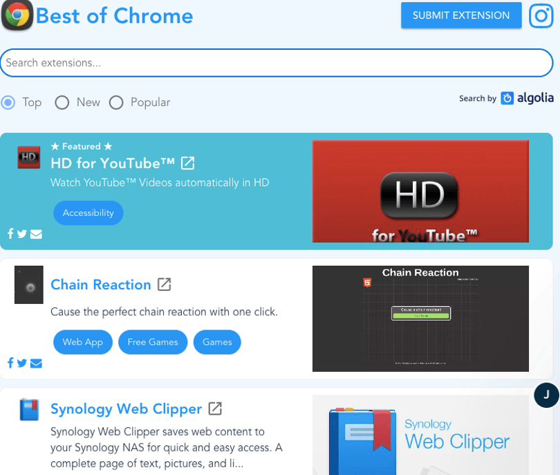The height and width of the screenshot is (475, 560).
Task: Open the Chain Reaction title link
Action: 101,285
